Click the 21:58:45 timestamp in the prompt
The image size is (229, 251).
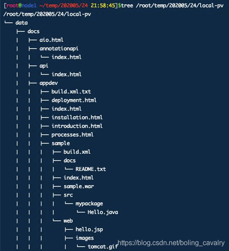(x=103, y=6)
